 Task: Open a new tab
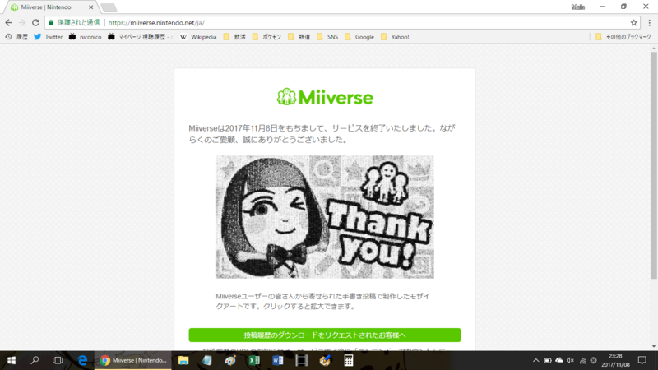coord(109,7)
